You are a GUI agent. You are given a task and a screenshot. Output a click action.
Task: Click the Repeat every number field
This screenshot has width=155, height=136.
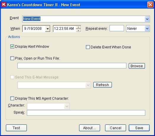point(117,28)
